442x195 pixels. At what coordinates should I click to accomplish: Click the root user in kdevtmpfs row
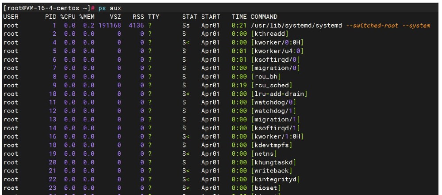tap(11, 145)
